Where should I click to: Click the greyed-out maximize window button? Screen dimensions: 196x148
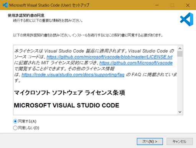coord(172,5)
